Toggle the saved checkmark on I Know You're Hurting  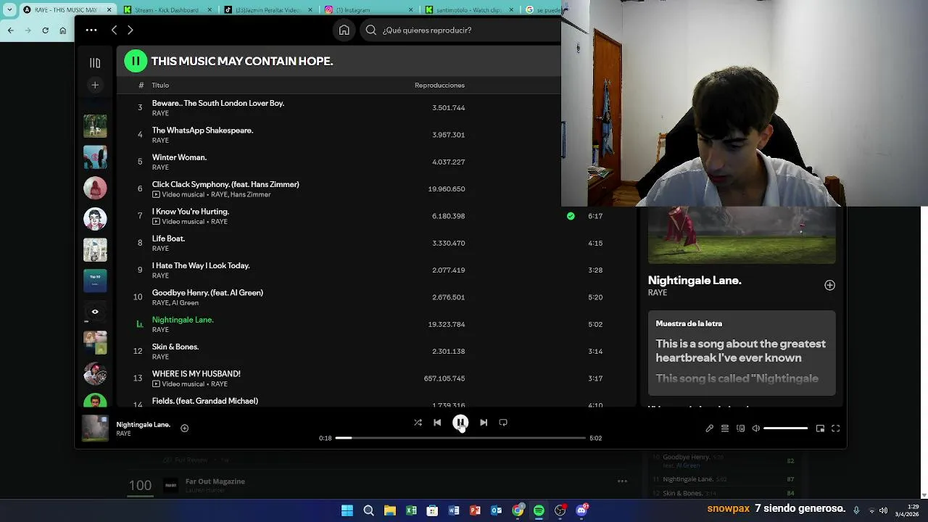[571, 216]
